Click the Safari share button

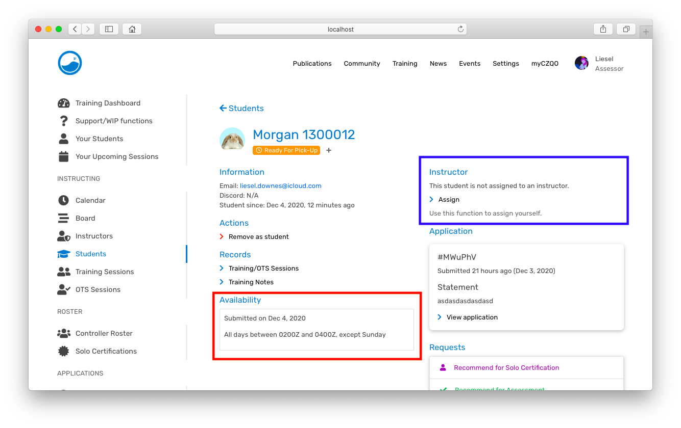[603, 29]
